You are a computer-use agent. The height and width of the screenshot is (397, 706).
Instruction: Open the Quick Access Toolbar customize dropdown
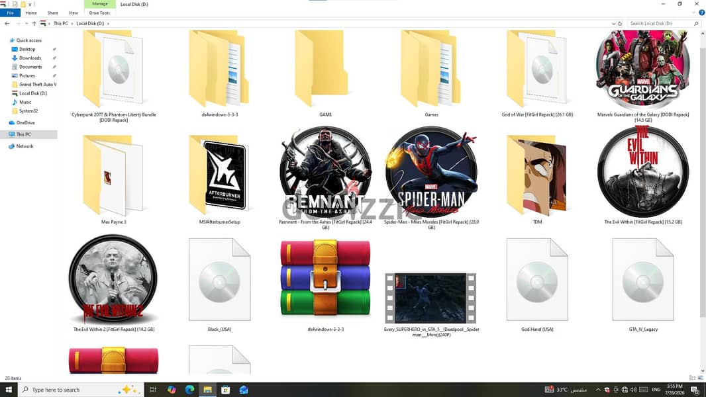(x=30, y=4)
